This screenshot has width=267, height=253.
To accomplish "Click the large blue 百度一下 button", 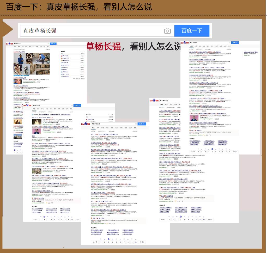I will (192, 31).
